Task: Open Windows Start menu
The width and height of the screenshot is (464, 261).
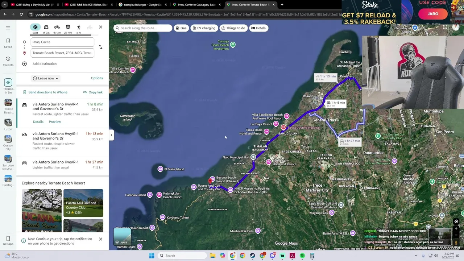Action: point(152,256)
